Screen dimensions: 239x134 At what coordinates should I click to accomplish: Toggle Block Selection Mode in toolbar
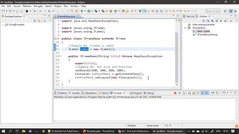coord(157,11)
